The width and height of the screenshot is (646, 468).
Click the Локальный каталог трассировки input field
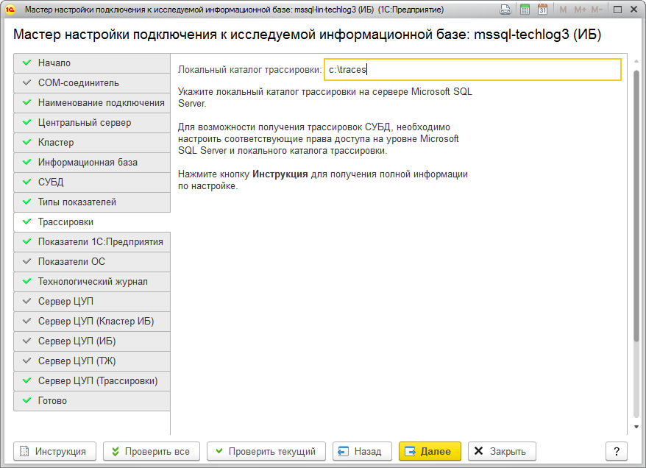pyautogui.click(x=472, y=70)
